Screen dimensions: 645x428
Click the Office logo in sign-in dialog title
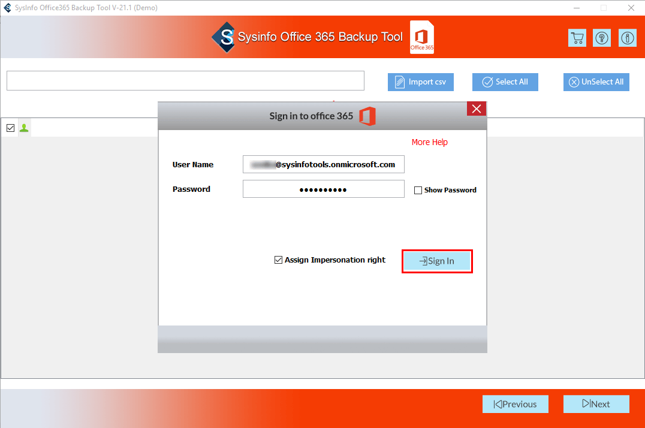[x=367, y=116]
